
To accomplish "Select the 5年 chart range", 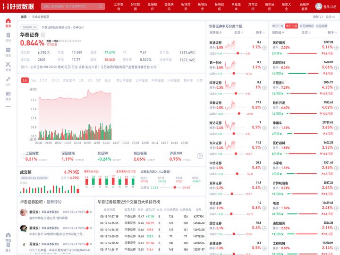I will click(98, 80).
